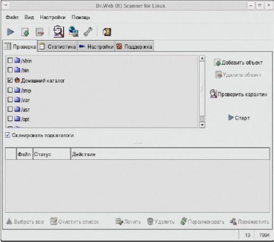The height and width of the screenshot is (242, 274).
Task: Open the Настройки menu
Action: point(53,18)
